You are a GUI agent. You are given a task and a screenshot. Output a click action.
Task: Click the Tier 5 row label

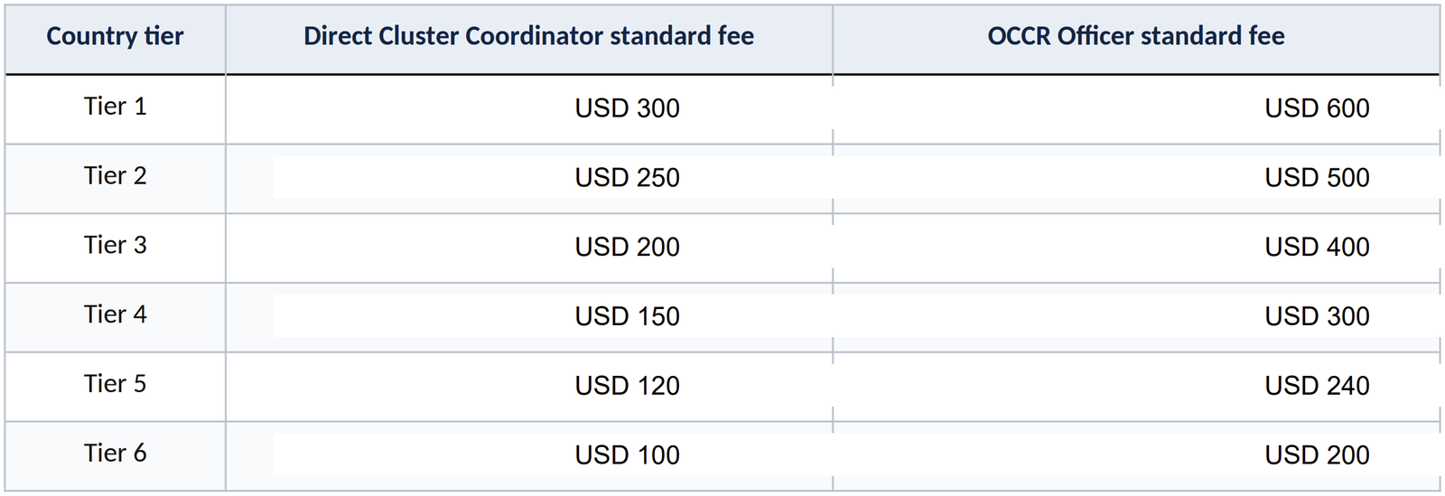pyautogui.click(x=115, y=384)
